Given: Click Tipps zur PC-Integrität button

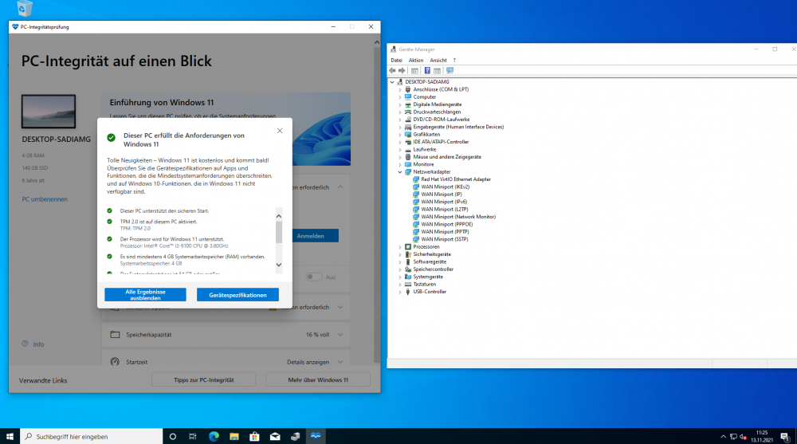Looking at the screenshot, I should 204,380.
